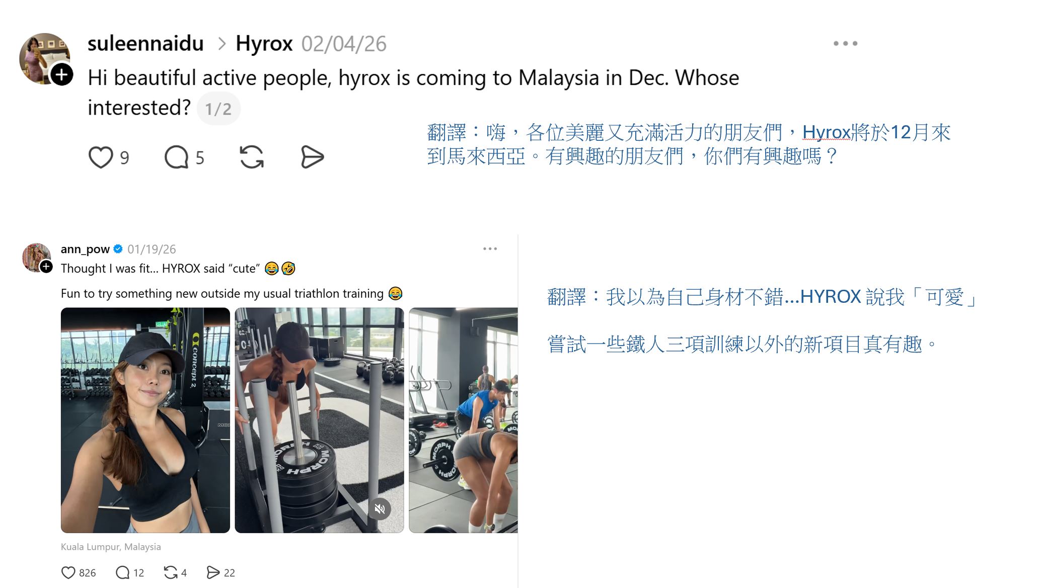The image size is (1040, 588).
Task: Follow suleennaidu using the plus badge
Action: click(x=62, y=75)
